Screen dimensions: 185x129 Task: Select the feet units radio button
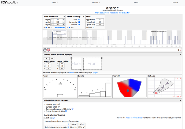coord(51,28)
